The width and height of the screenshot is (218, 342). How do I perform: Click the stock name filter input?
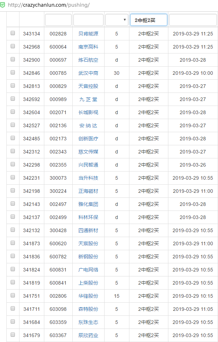point(88,20)
